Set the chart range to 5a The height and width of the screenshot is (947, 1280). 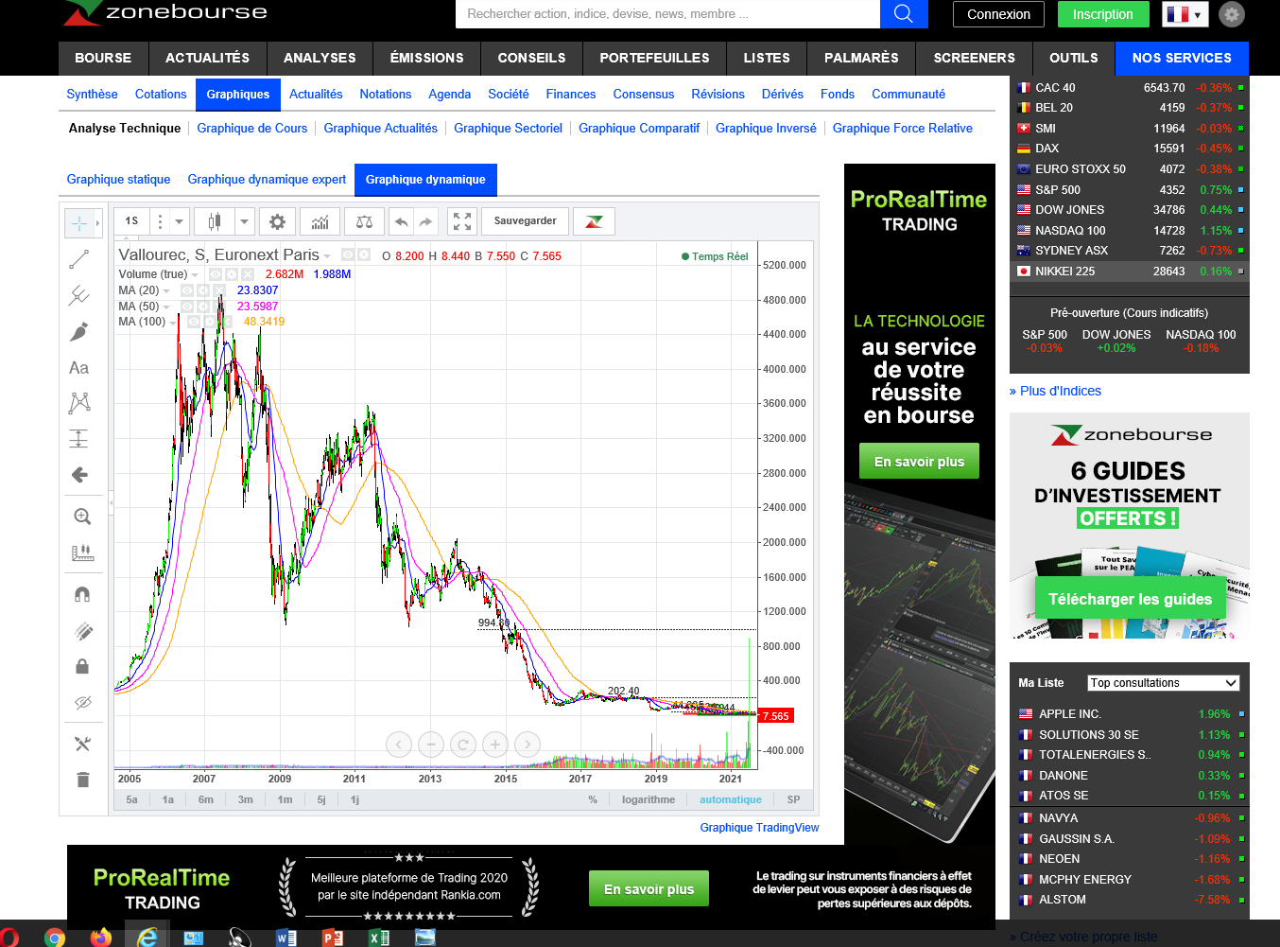132,800
